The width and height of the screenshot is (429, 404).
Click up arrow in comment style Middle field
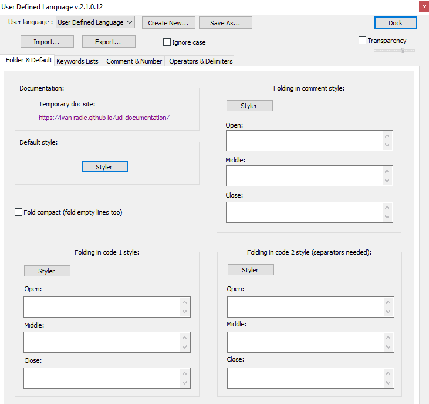point(387,171)
